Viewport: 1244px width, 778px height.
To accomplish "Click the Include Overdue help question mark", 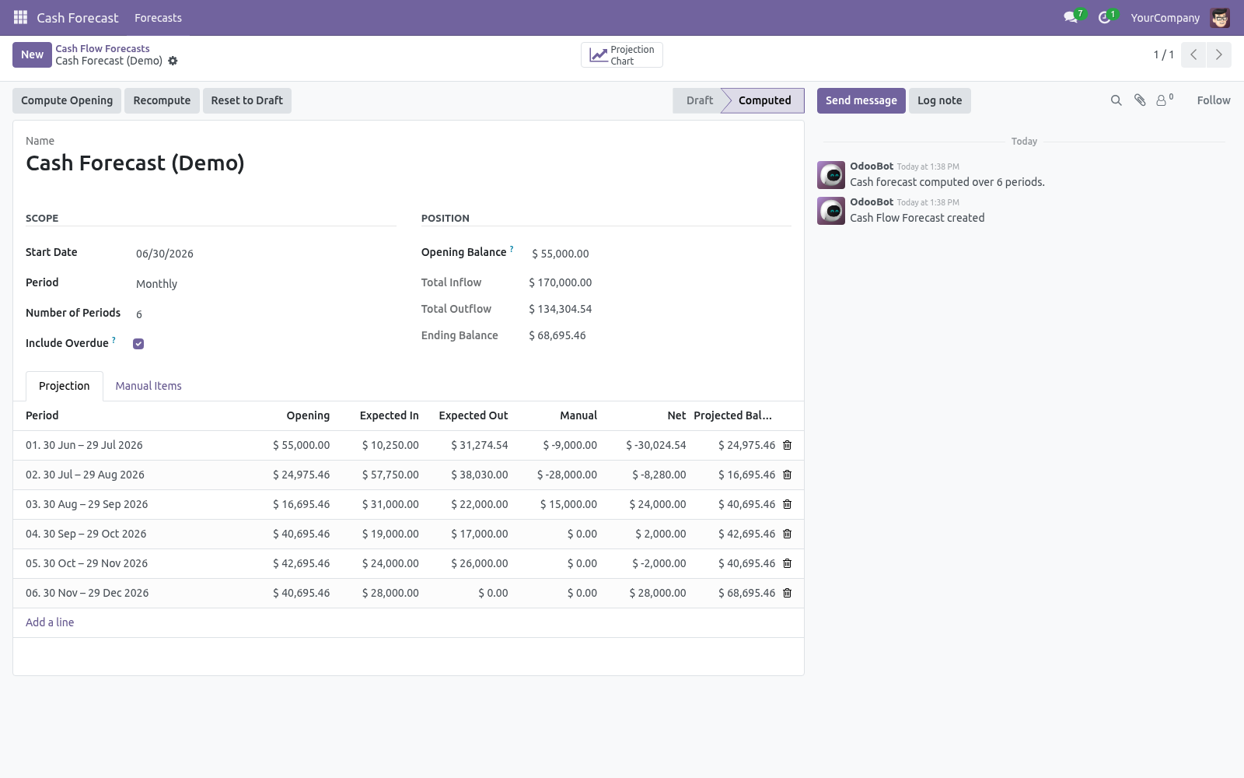I will pyautogui.click(x=114, y=340).
